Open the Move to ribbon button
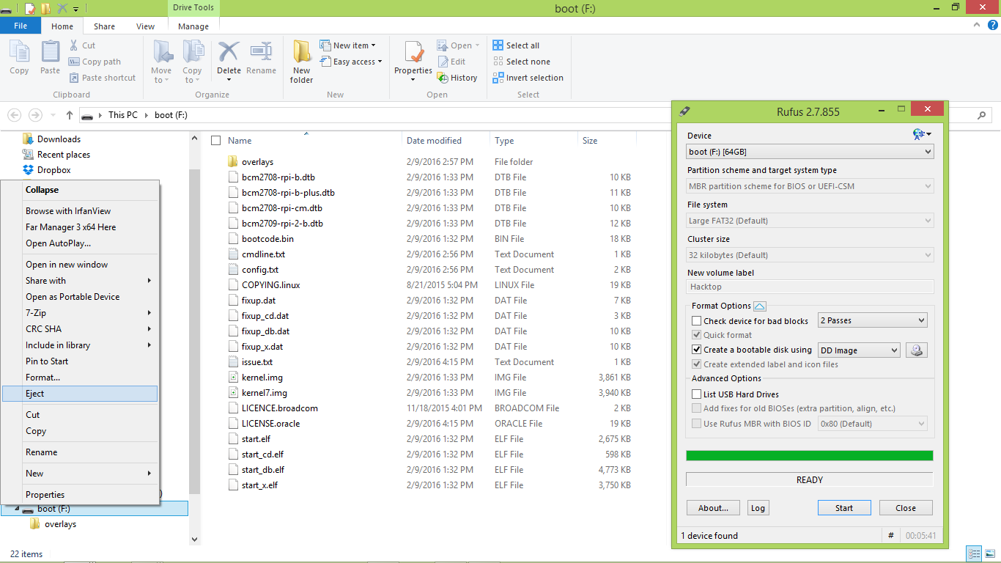 (161, 61)
